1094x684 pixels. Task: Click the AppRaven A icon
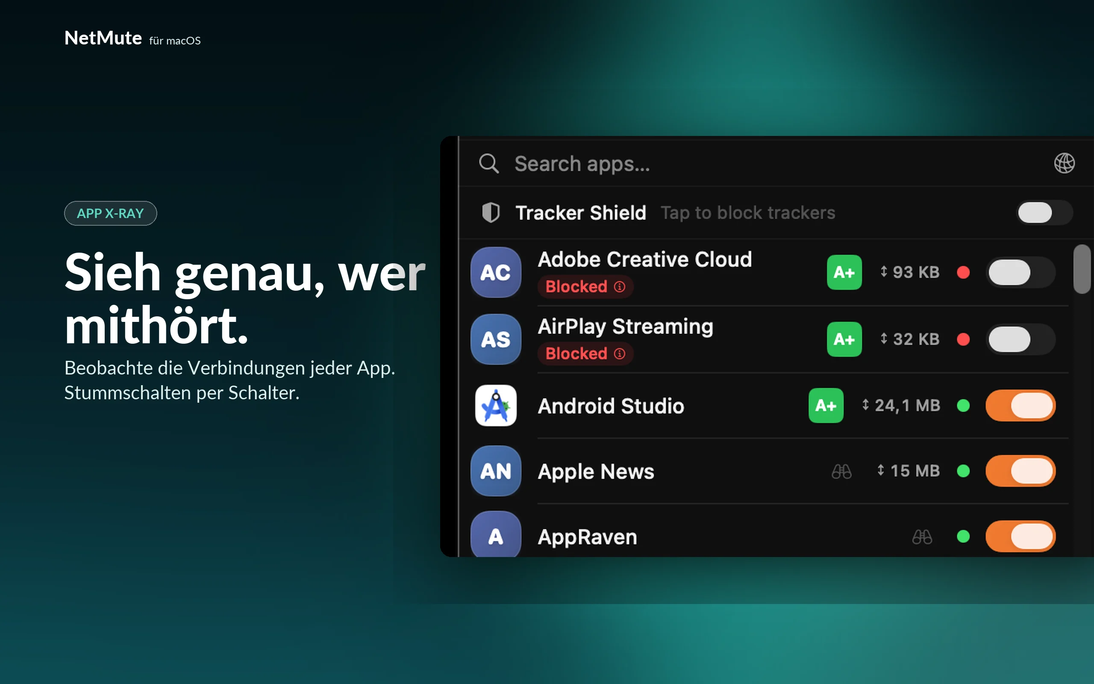point(496,534)
